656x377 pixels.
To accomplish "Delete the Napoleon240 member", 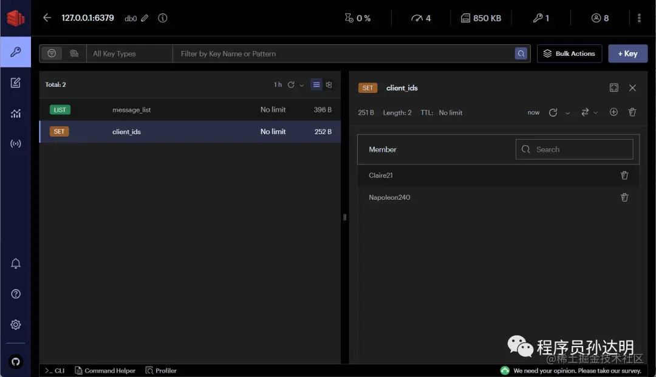I will coord(624,197).
